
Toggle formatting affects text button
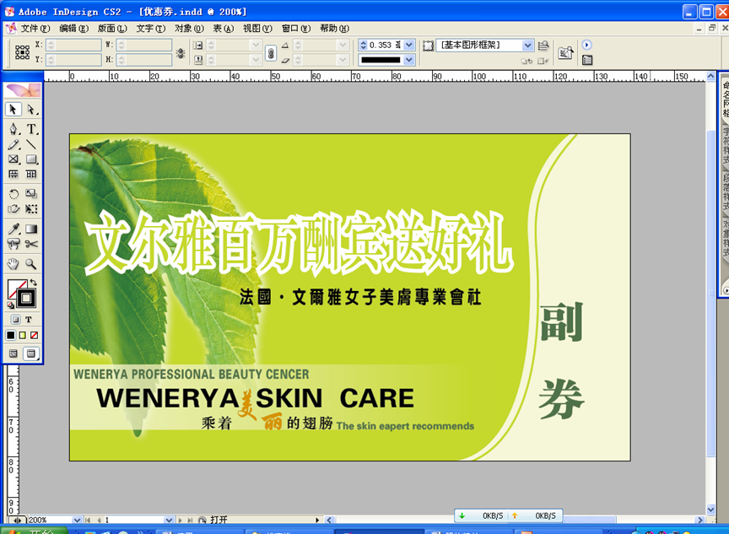point(28,320)
